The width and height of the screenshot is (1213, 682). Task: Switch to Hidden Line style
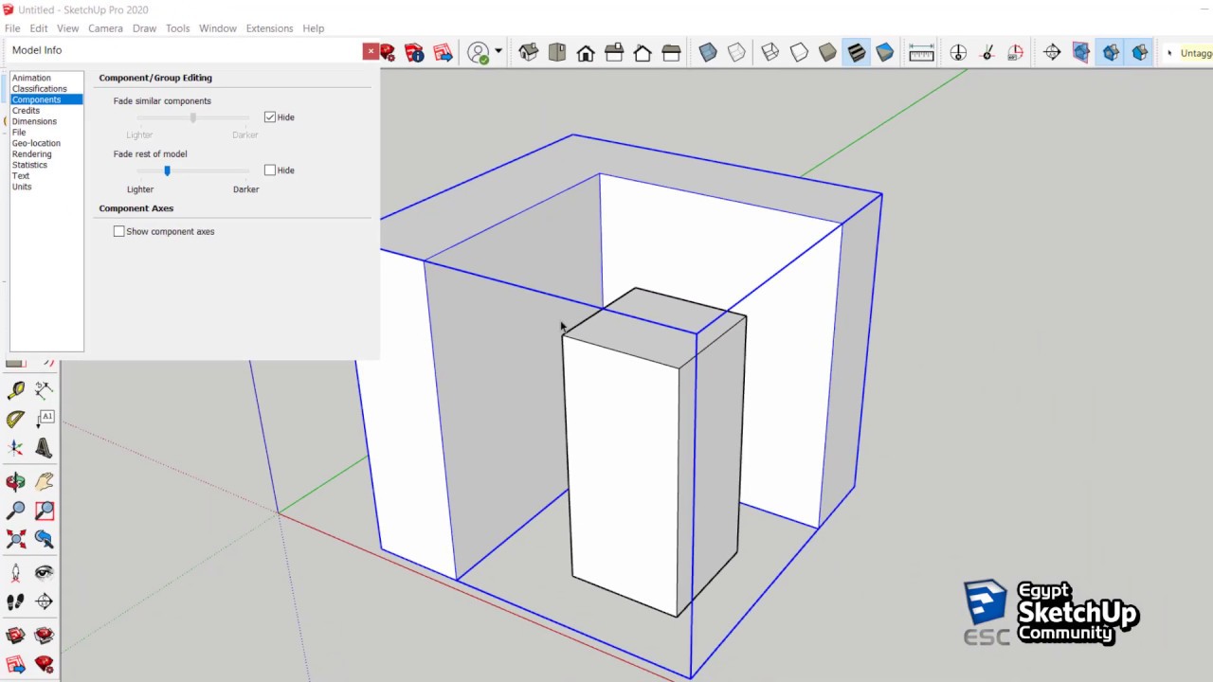point(799,53)
